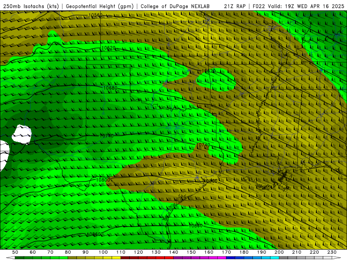Click the 100 knot tick label on colorbar

click(x=103, y=252)
